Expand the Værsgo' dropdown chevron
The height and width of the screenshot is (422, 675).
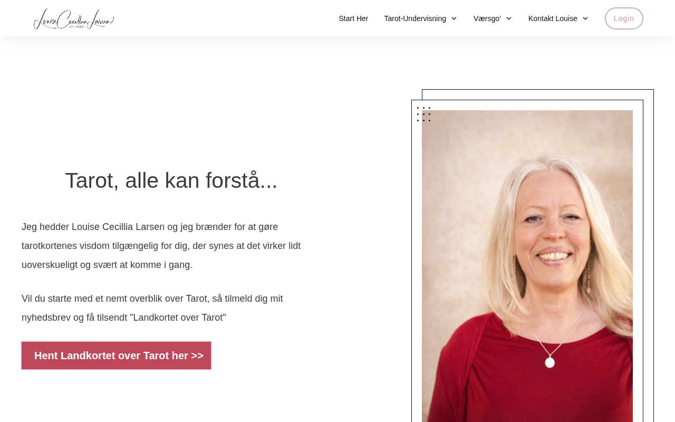pos(508,18)
